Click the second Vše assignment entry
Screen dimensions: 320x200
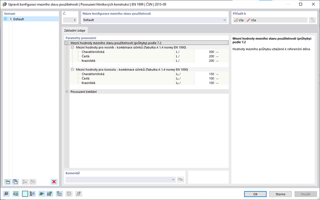(251, 20)
